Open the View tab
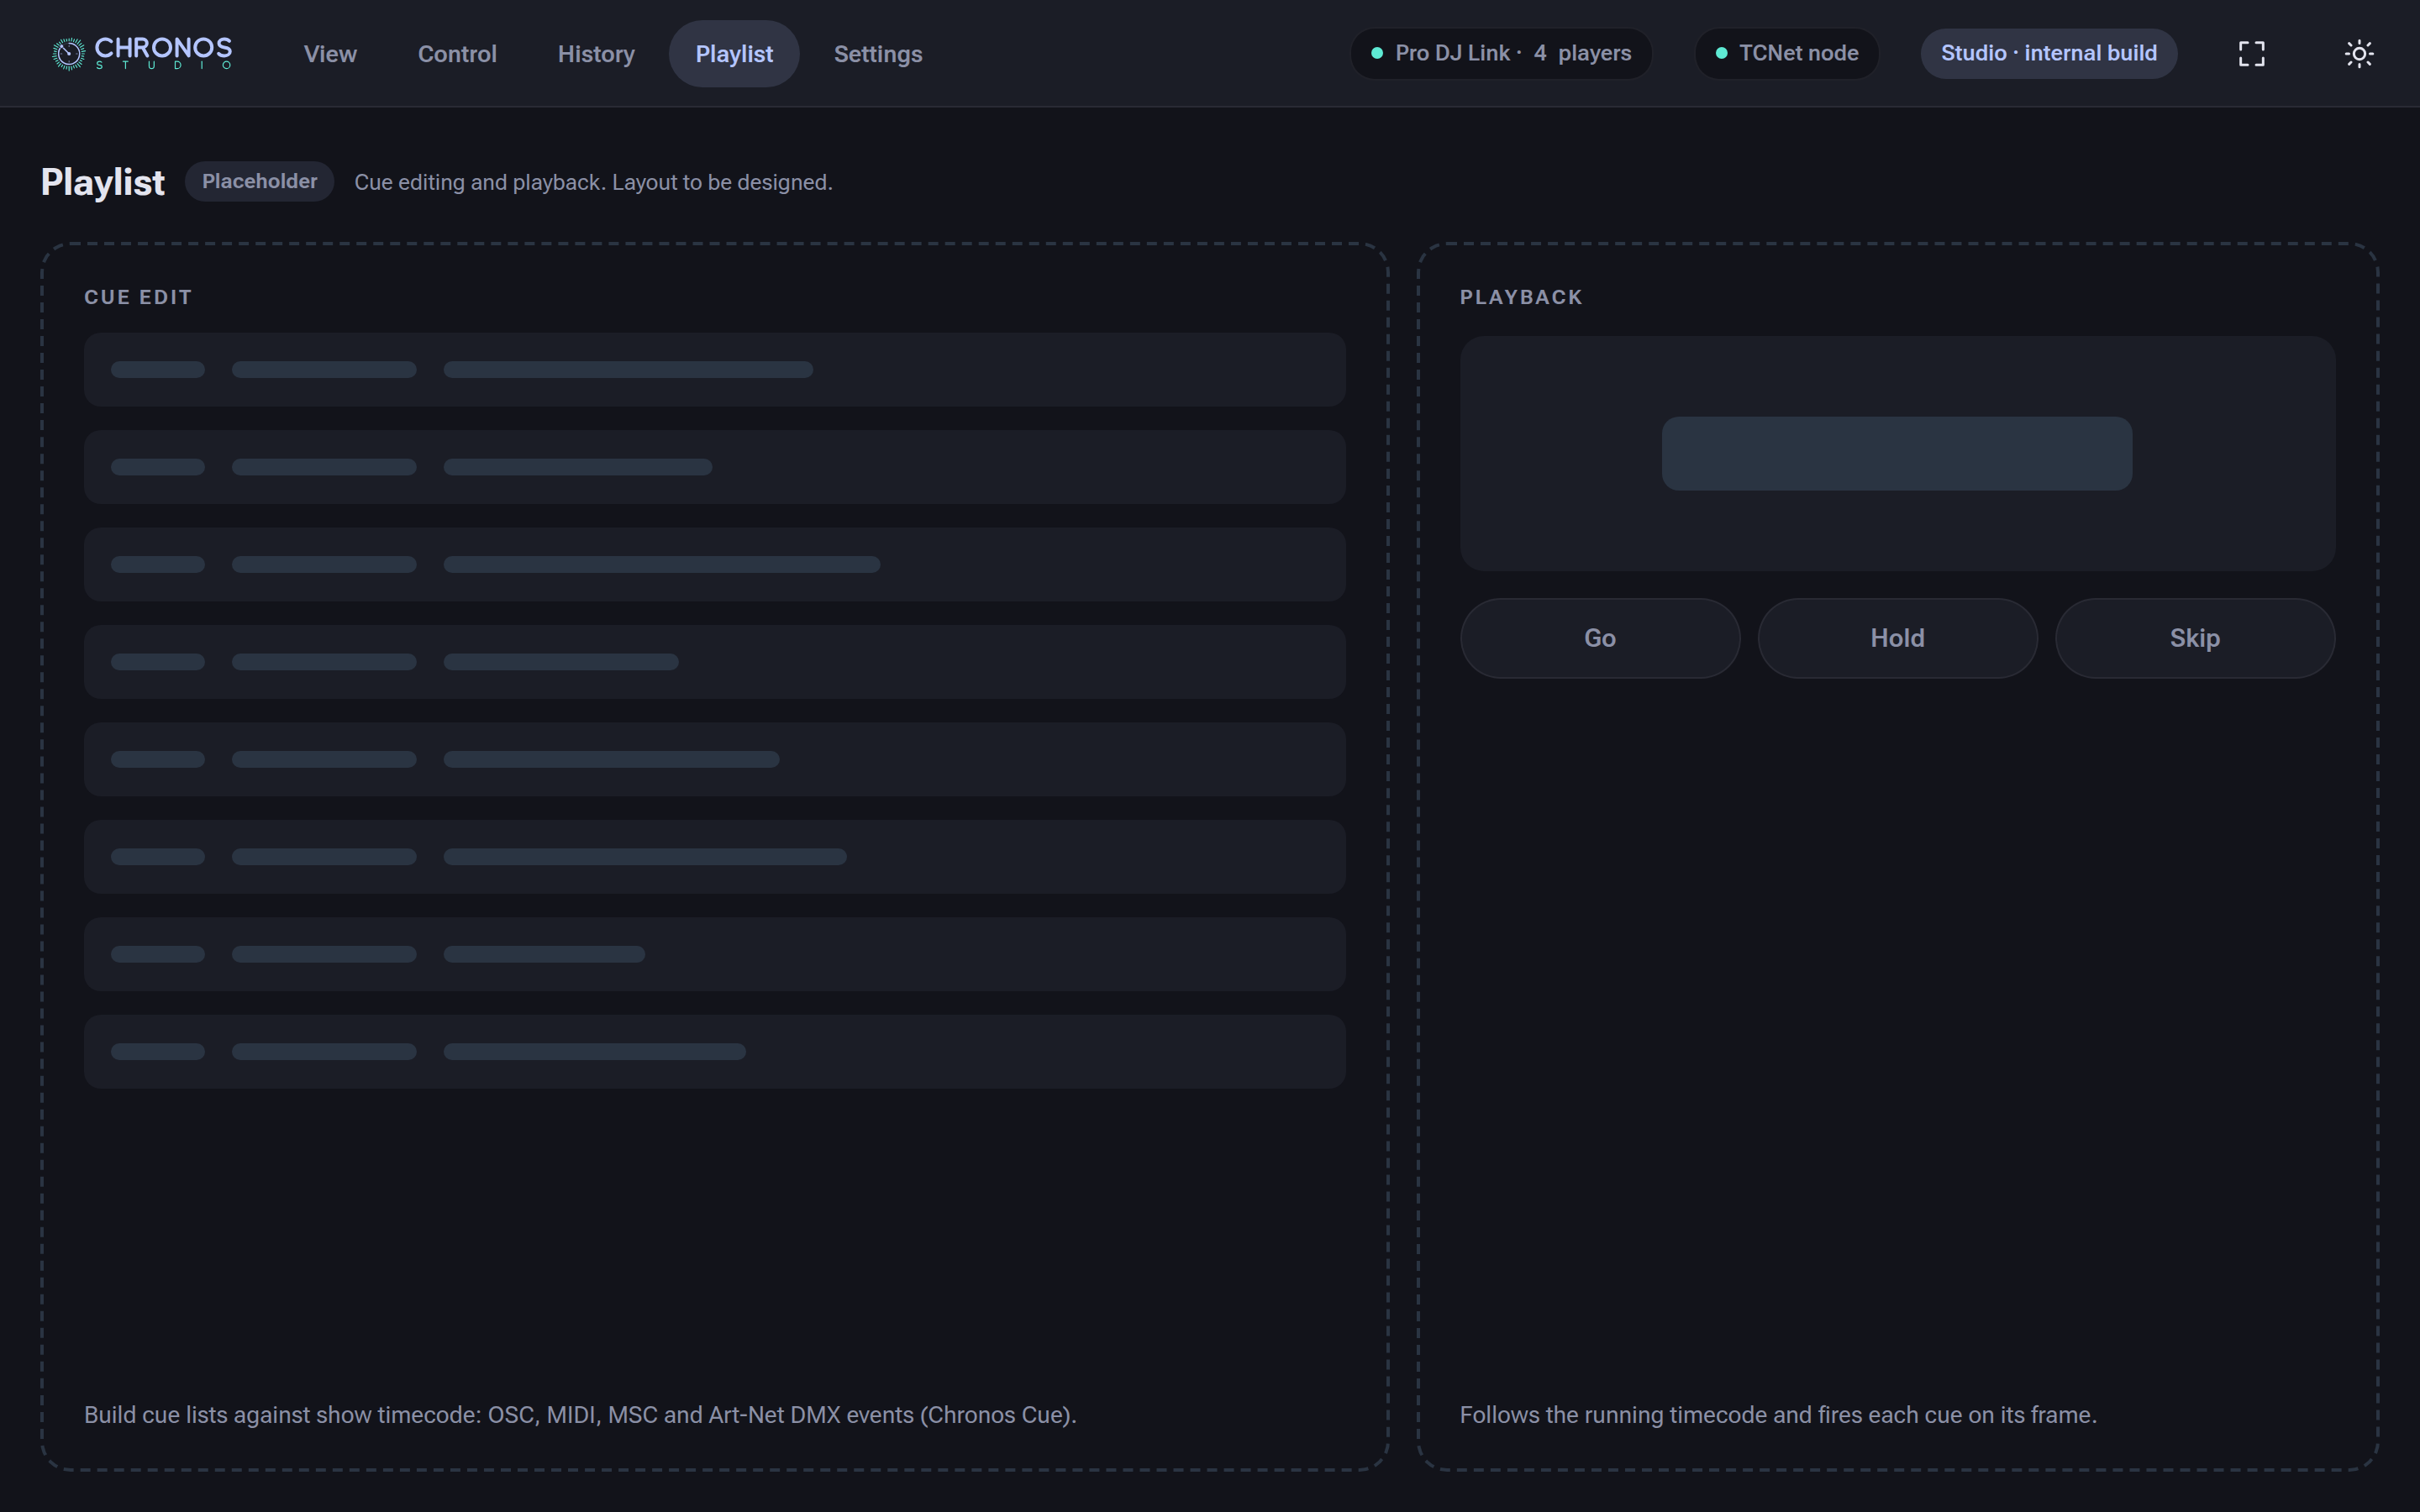Screen dimensions: 2420x1512 [x=330, y=54]
